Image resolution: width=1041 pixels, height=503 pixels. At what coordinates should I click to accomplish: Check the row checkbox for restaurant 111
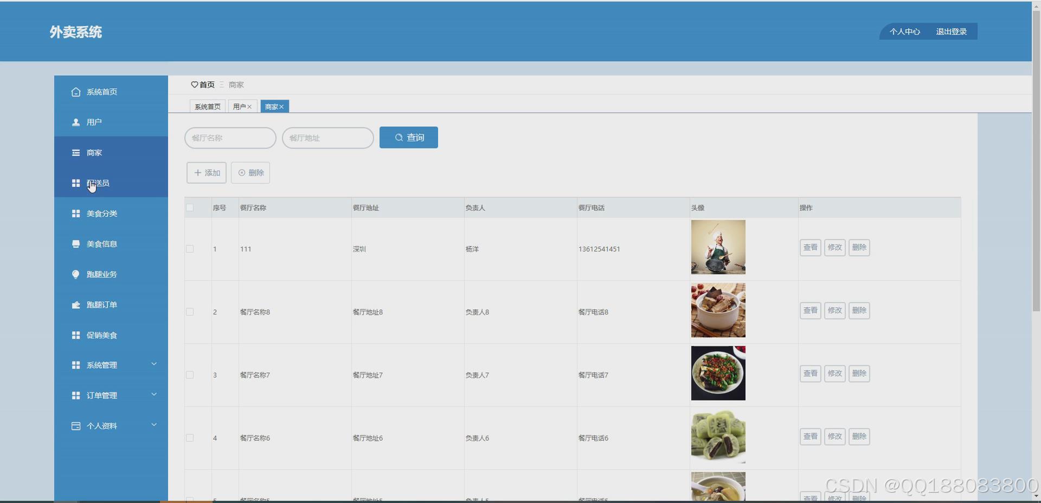(x=189, y=249)
